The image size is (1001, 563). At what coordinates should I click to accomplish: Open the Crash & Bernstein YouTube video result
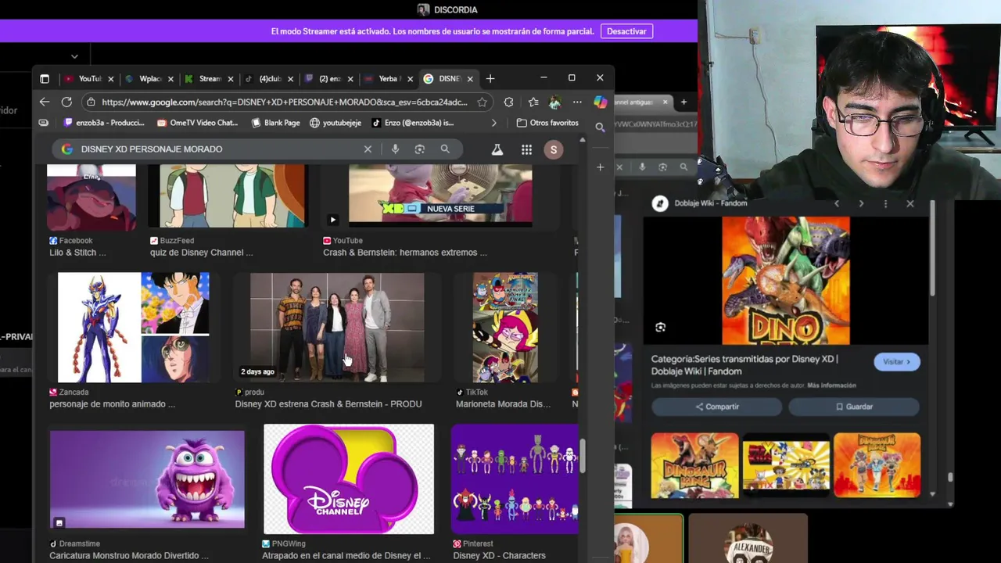coord(440,195)
